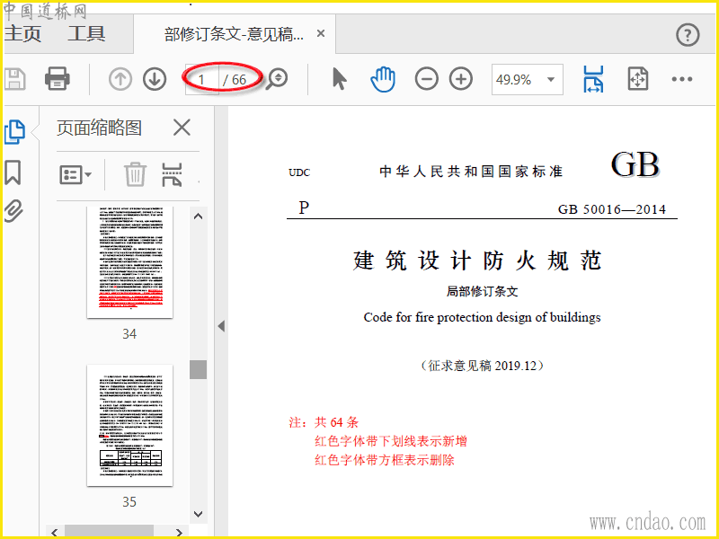Viewport: 719px width, 539px height.
Task: Close the 页面缩略图 panel
Action: click(x=182, y=128)
